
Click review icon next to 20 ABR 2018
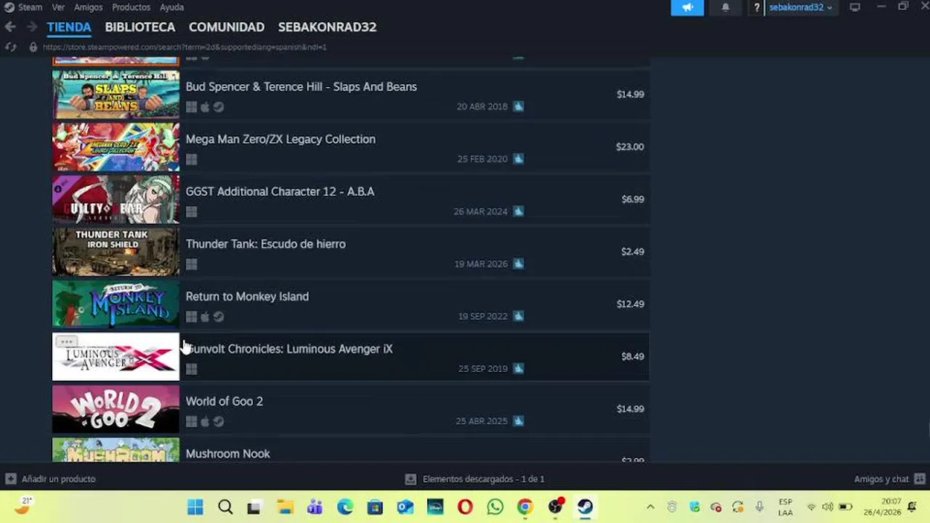coord(518,106)
